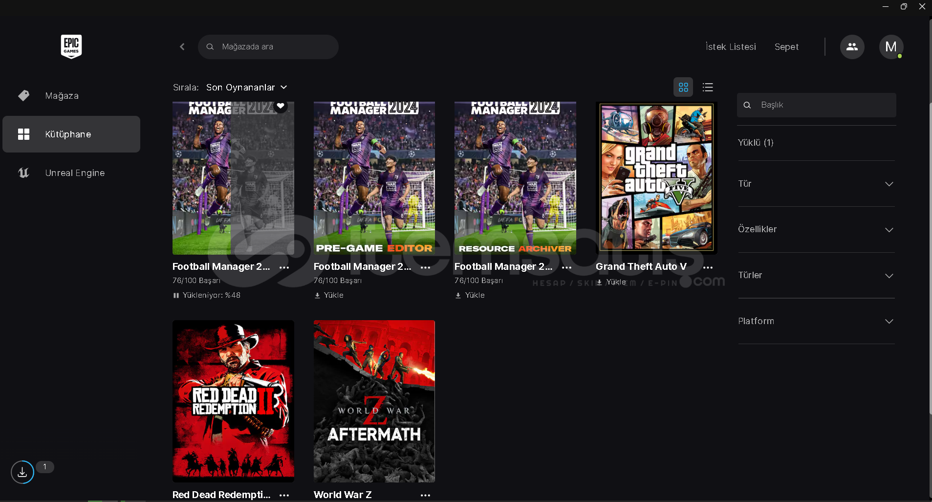Image resolution: width=932 pixels, height=502 pixels.
Task: Open Pre-Game Editor cover thumbnail
Action: tap(374, 178)
